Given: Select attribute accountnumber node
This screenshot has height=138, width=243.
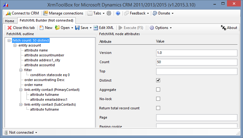Looking at the screenshot, I should (44, 55).
